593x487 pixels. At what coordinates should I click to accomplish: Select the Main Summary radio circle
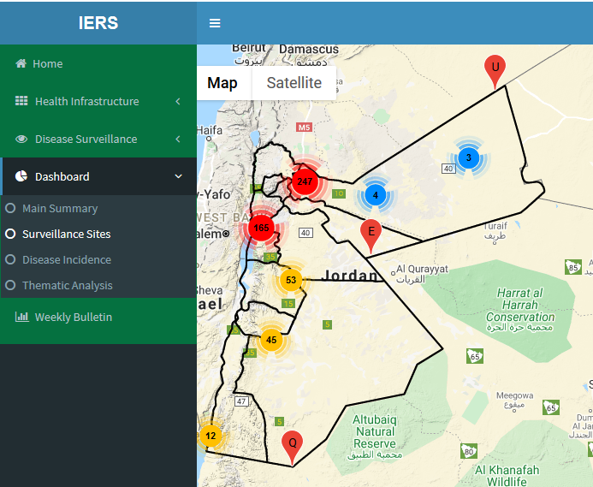point(10,208)
